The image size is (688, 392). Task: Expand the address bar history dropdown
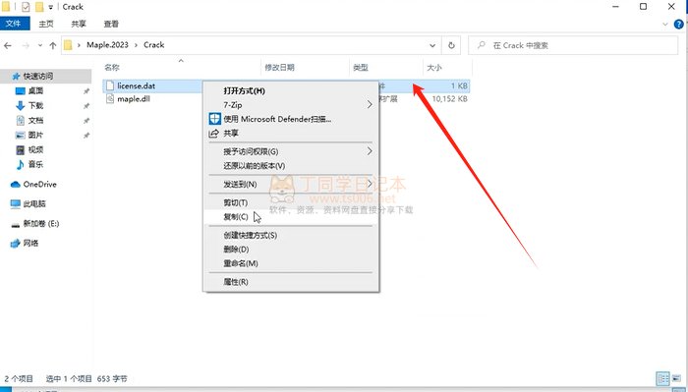(x=432, y=45)
